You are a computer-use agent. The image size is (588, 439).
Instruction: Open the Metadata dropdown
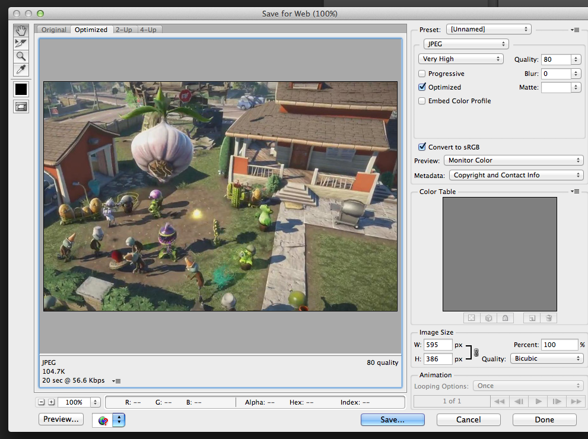tap(515, 175)
